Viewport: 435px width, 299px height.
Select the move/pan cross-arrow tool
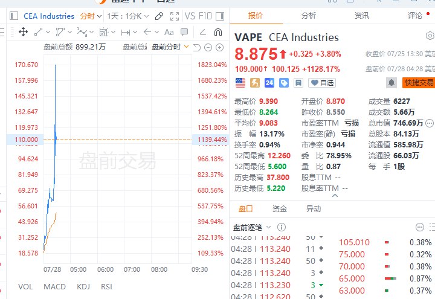pos(24,32)
